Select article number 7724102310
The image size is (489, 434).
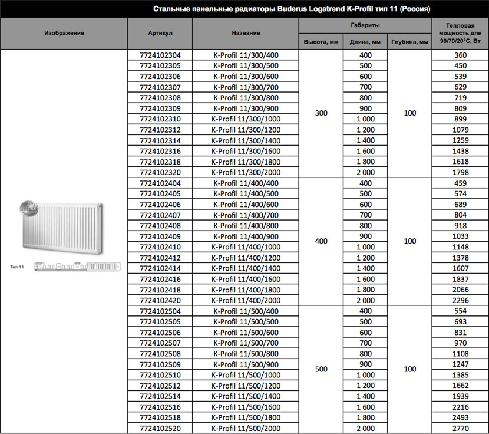160,119
